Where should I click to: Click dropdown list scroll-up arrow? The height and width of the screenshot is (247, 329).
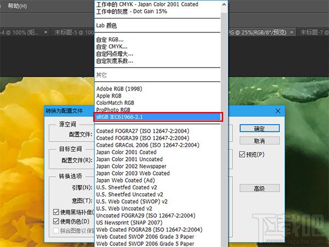[x=224, y=4]
